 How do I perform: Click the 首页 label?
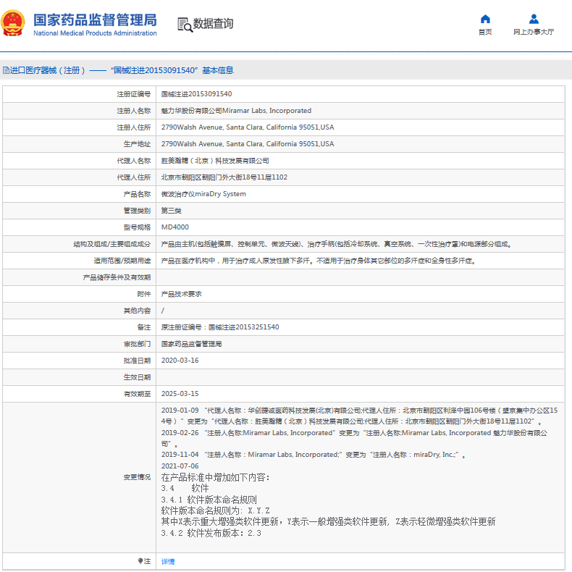[485, 32]
